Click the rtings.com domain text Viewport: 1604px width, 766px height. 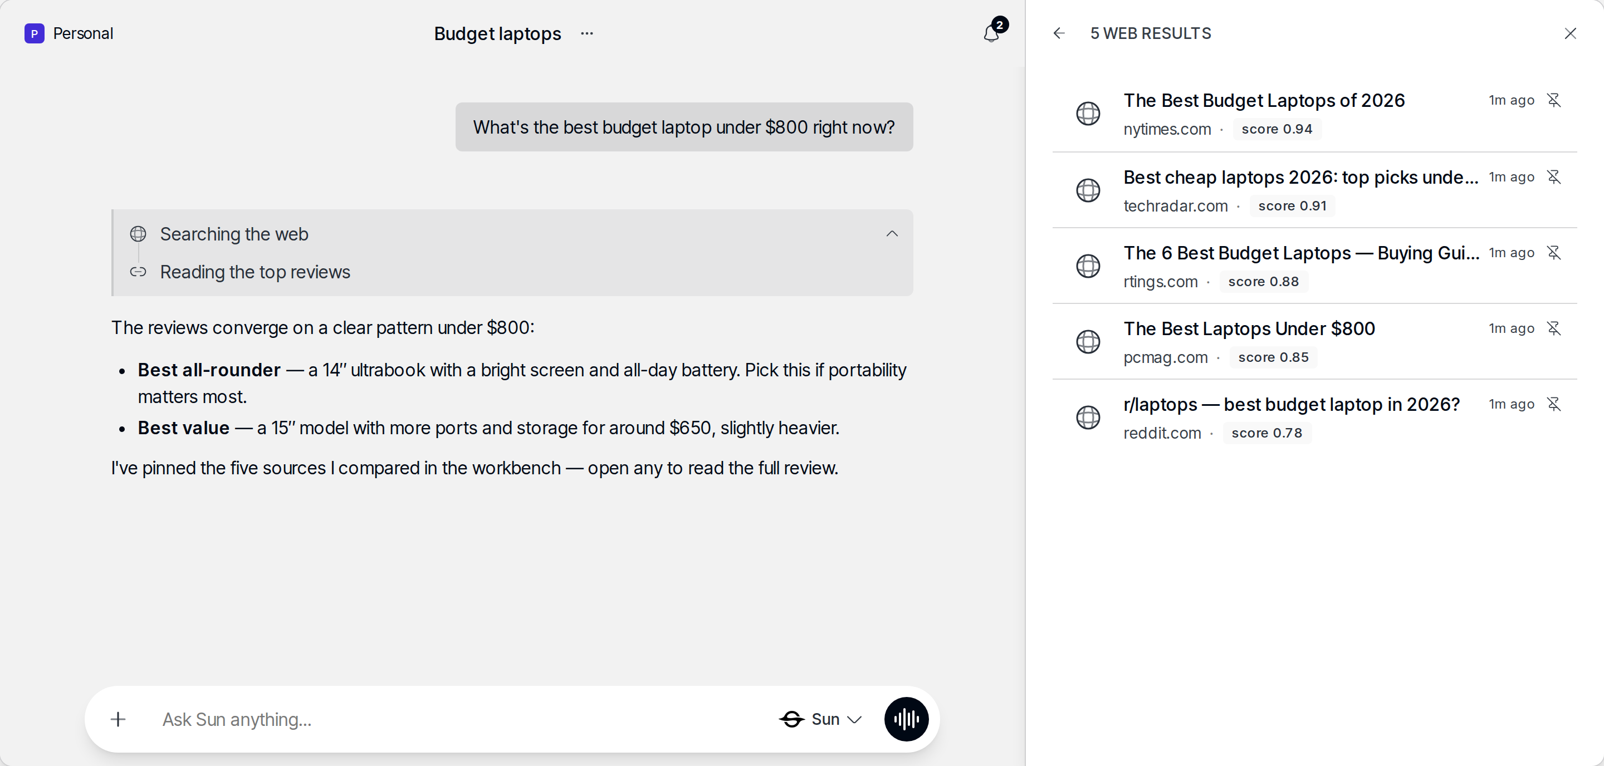click(1160, 282)
